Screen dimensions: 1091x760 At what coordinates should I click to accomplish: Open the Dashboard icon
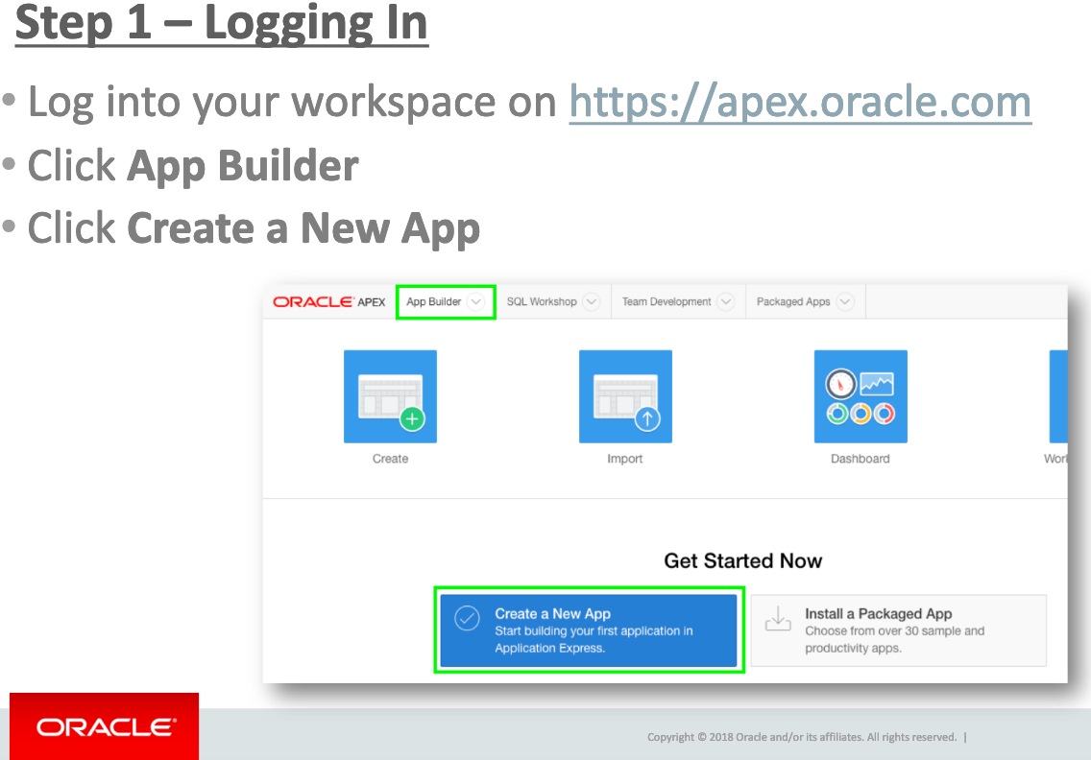861,396
